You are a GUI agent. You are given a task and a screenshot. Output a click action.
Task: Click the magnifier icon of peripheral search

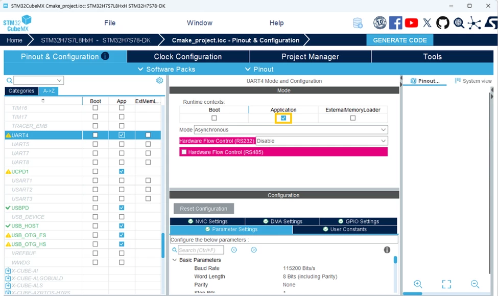(x=9, y=80)
